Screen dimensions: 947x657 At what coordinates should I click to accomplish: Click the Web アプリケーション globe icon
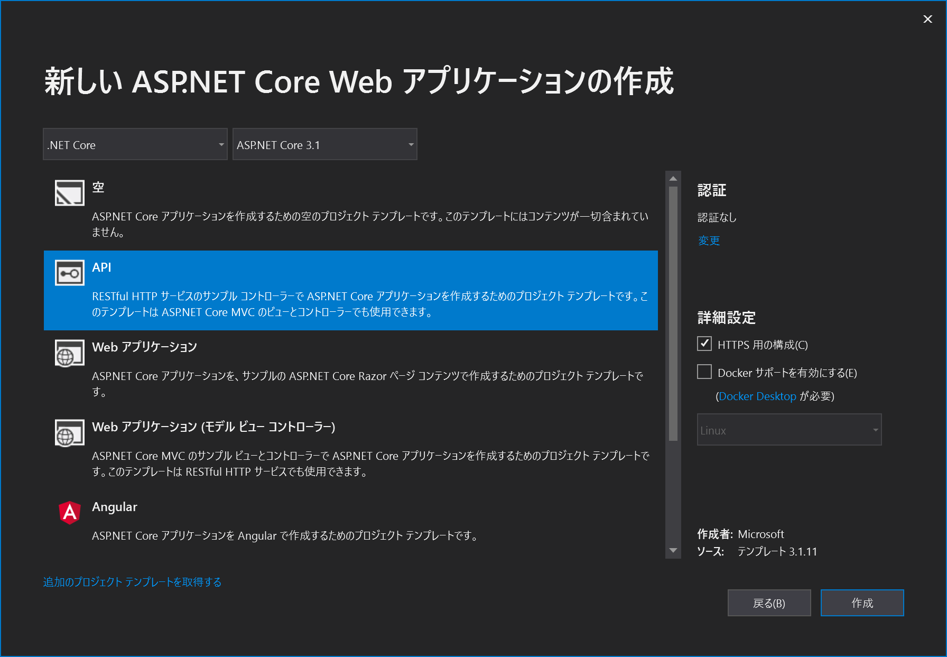70,353
